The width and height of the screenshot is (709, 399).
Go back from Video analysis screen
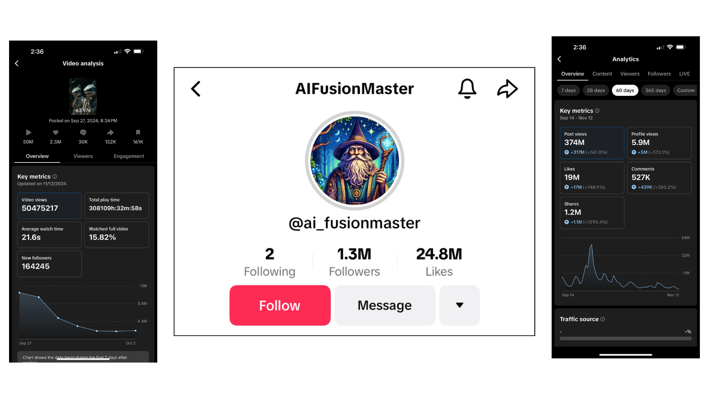pos(17,63)
